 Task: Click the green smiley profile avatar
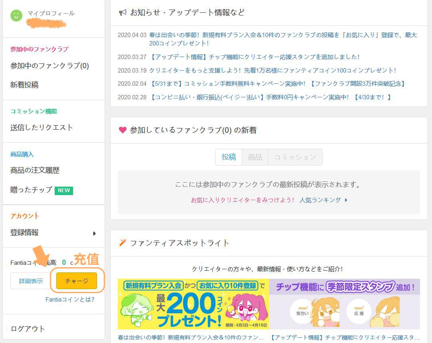point(16,16)
